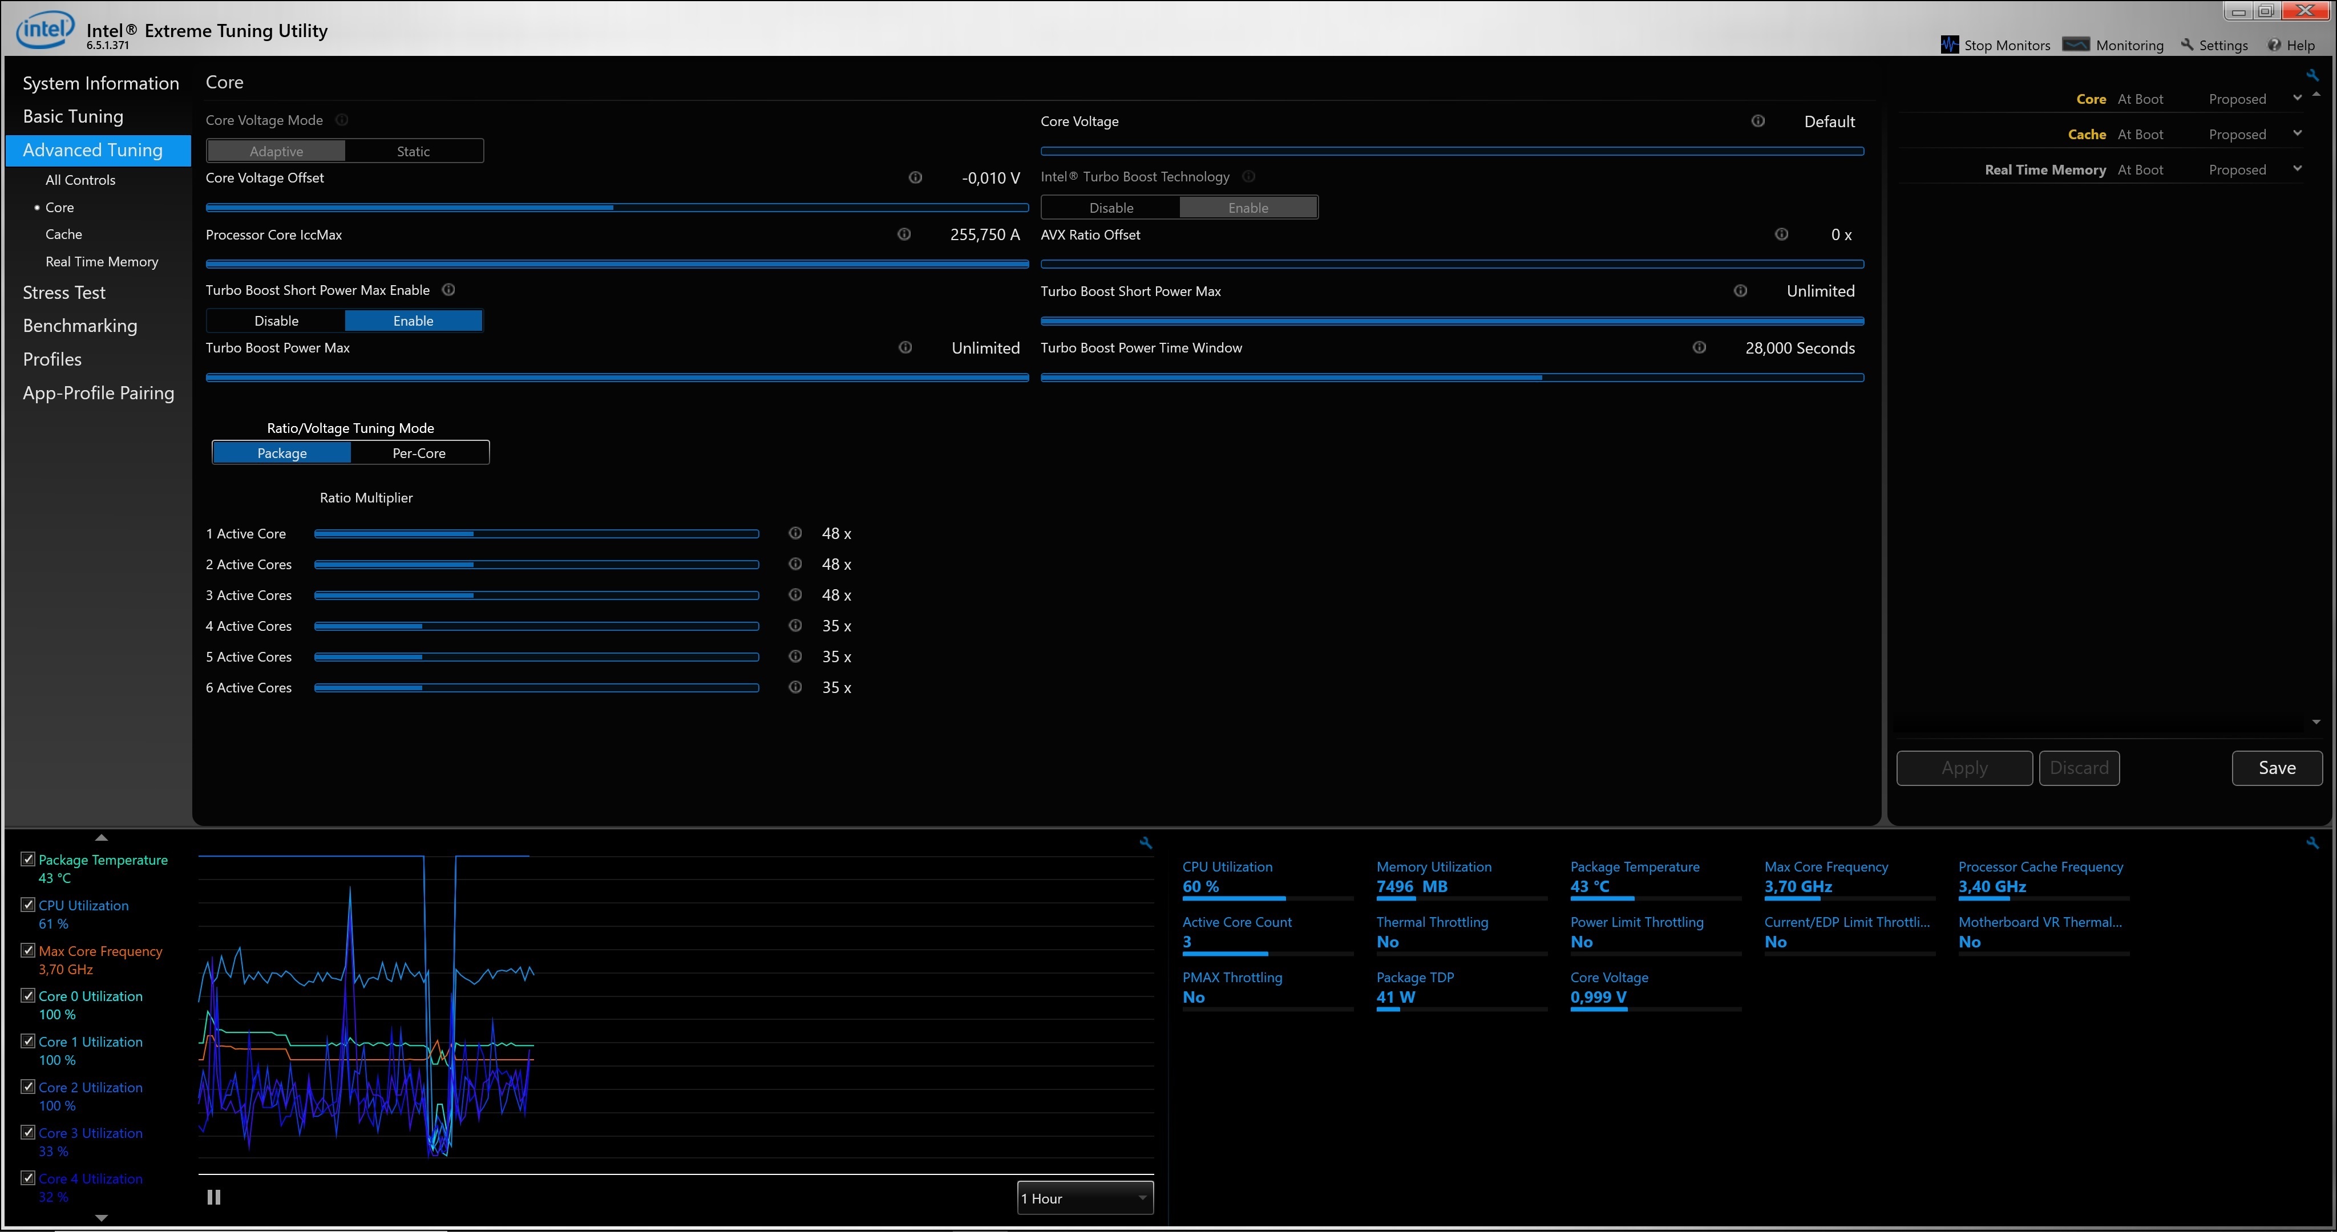This screenshot has width=2337, height=1232.
Task: Uncheck CPU Utilization monitor checkbox
Action: 28,905
